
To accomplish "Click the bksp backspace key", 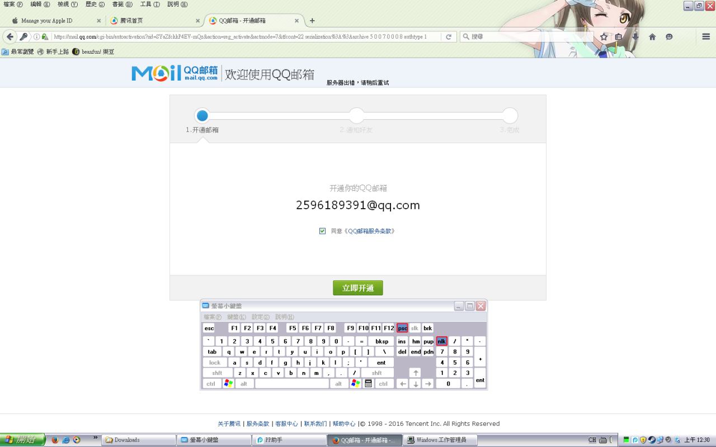I will [381, 341].
